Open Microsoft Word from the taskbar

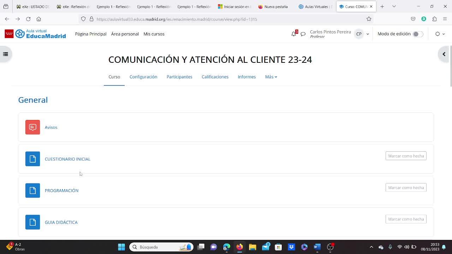click(x=317, y=247)
